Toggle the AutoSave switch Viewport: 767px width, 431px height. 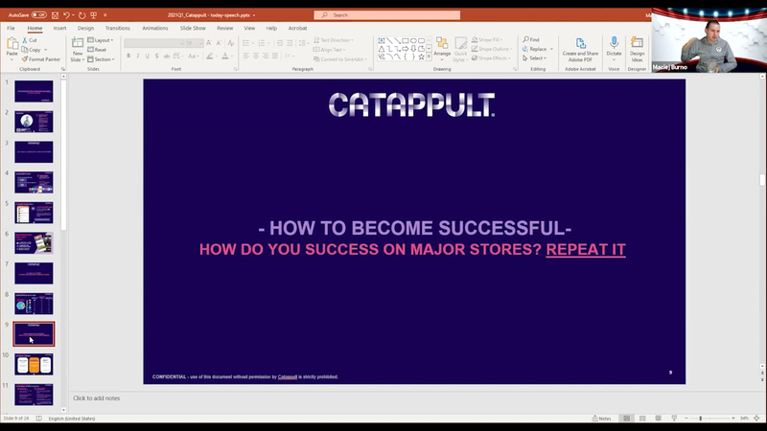[39, 15]
